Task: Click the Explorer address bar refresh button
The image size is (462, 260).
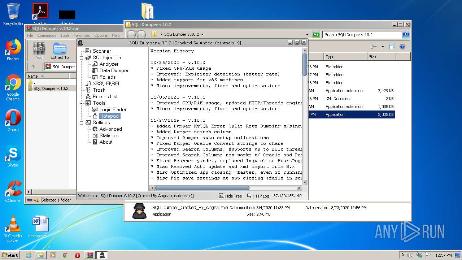Action: pos(316,35)
